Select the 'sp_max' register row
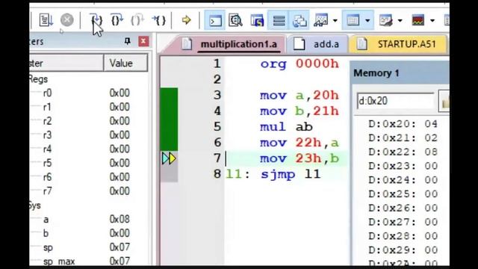478x269 pixels. [59, 262]
